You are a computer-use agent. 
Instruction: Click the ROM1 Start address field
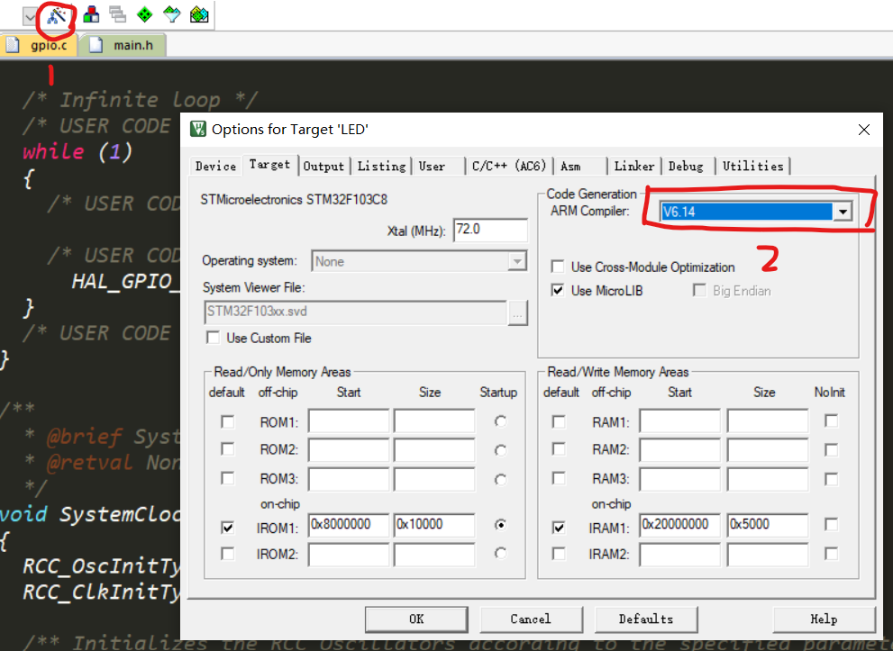click(x=349, y=421)
